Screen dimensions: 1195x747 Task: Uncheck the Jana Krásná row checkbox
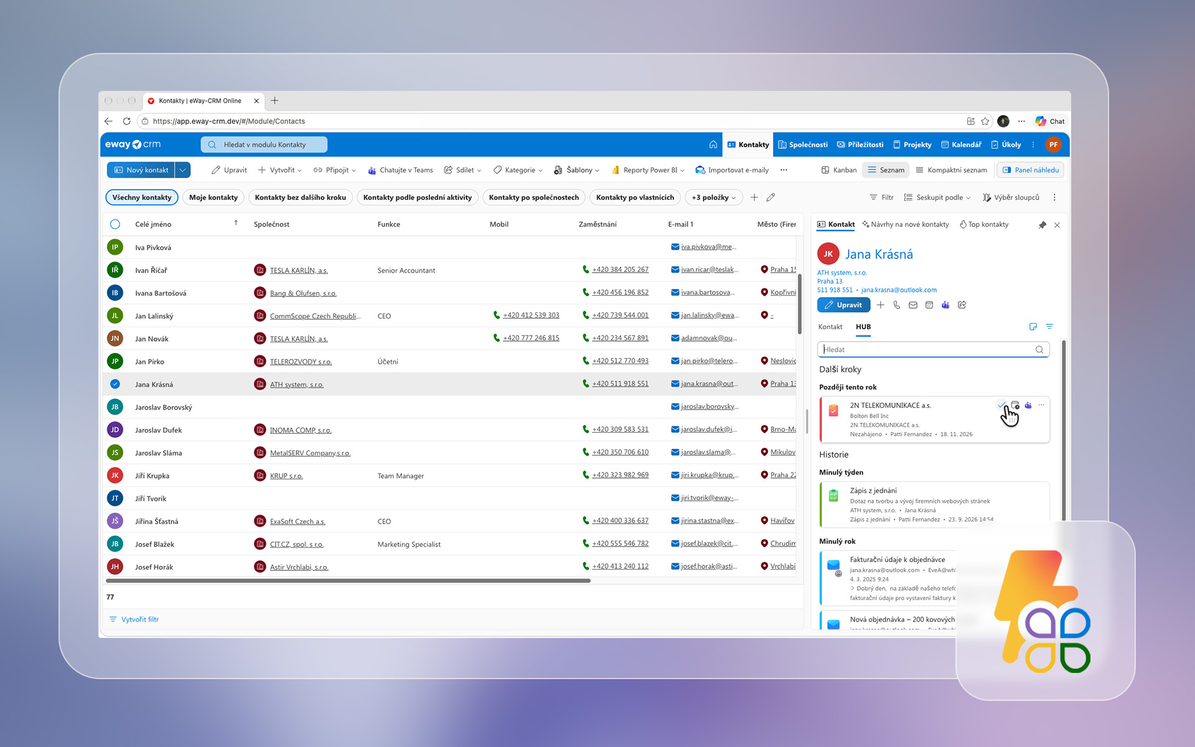coord(115,384)
